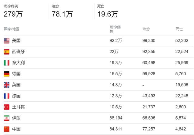Sort by 治愈 column header
This screenshot has height=135, width=194.
click(146, 29)
